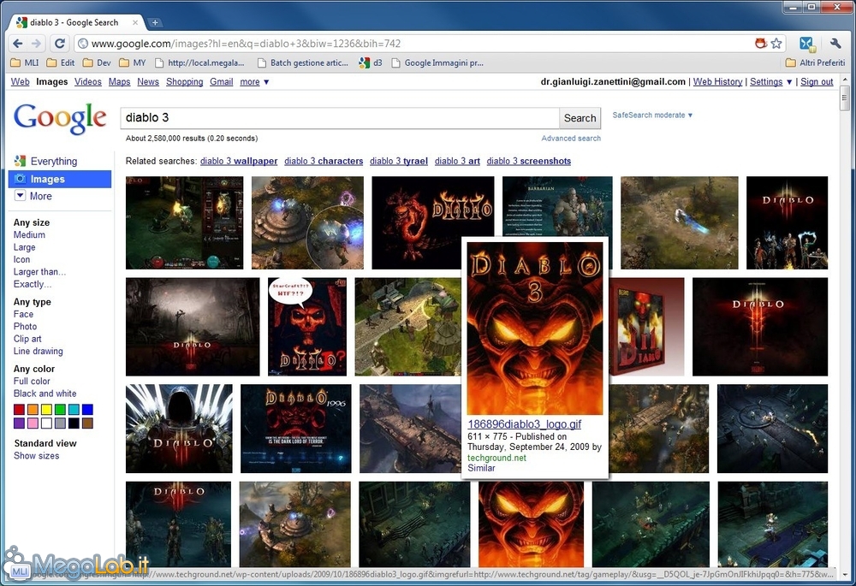This screenshot has width=856, height=586.
Task: Open the SafeSearch moderate dropdown
Action: 653,115
